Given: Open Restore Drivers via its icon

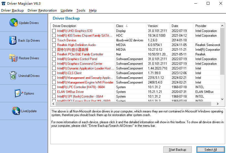Looking at the screenshot, I should 13,58.
